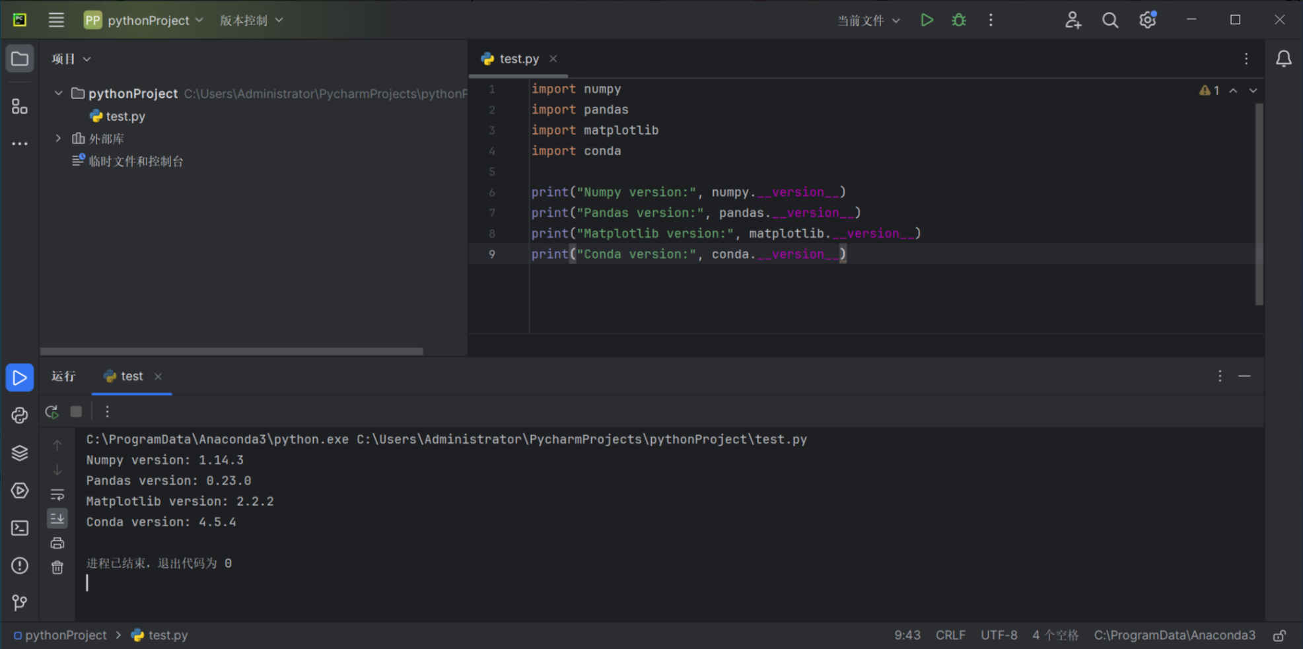Viewport: 1303px width, 649px height.
Task: Open the Problems tool window
Action: 20,566
